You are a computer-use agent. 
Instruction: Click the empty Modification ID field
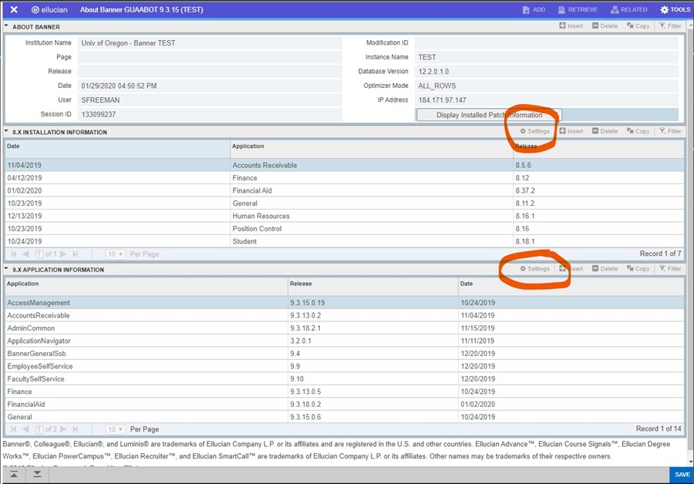click(x=547, y=43)
